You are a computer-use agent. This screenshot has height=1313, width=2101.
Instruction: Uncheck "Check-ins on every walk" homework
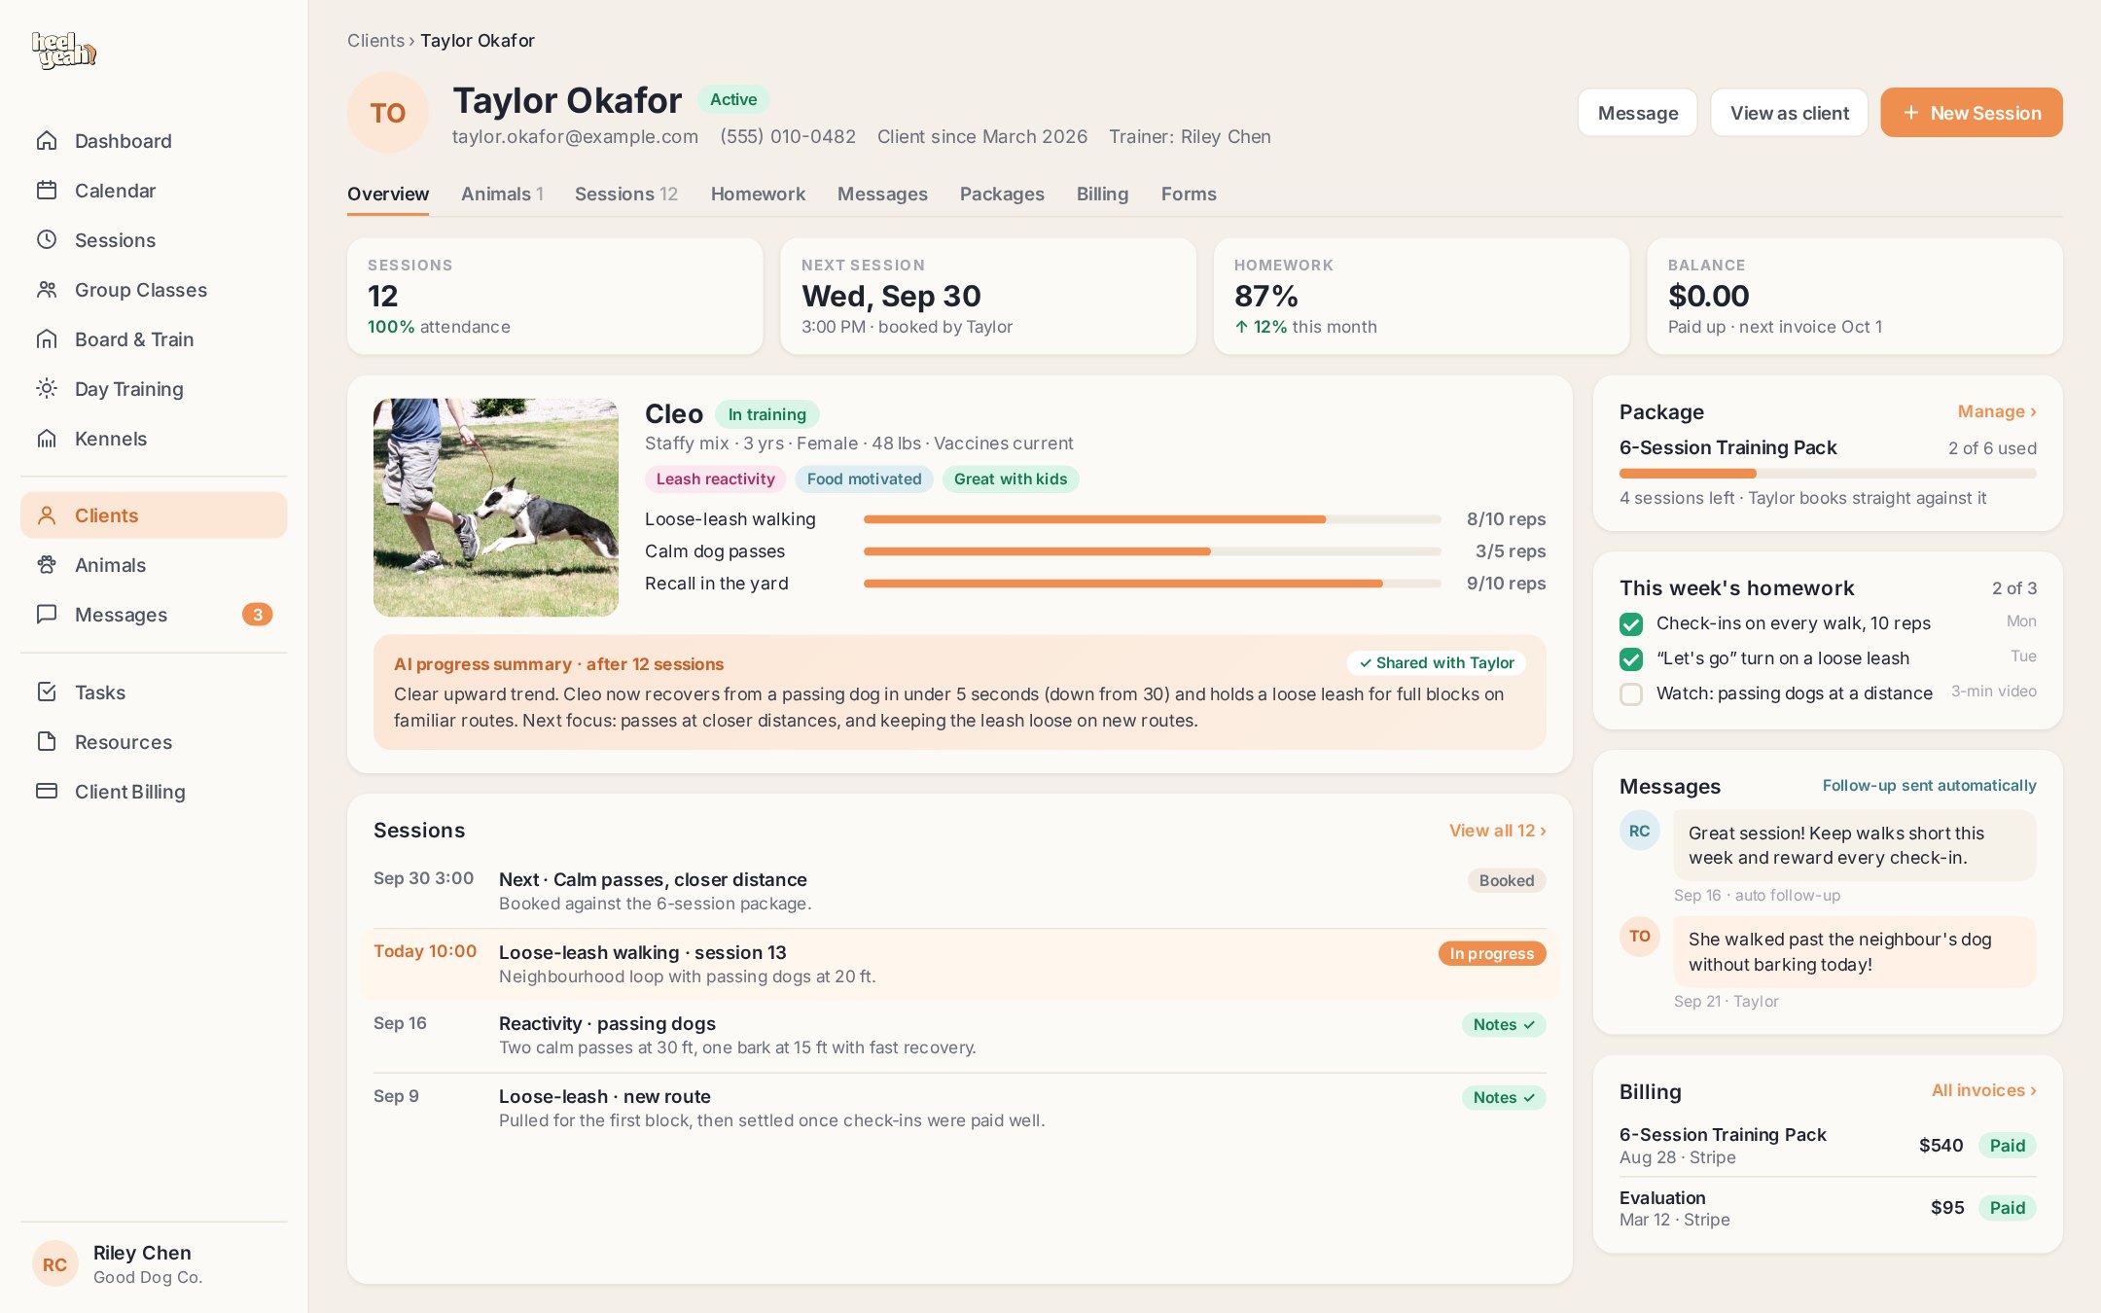coord(1631,624)
